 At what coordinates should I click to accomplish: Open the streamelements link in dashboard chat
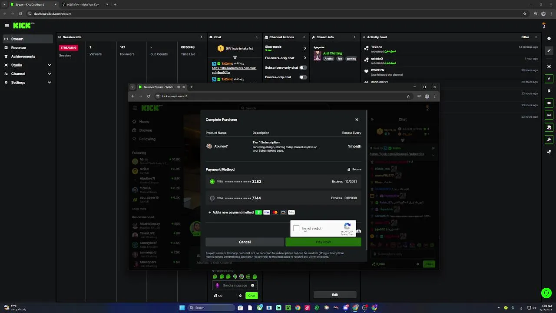click(x=234, y=70)
